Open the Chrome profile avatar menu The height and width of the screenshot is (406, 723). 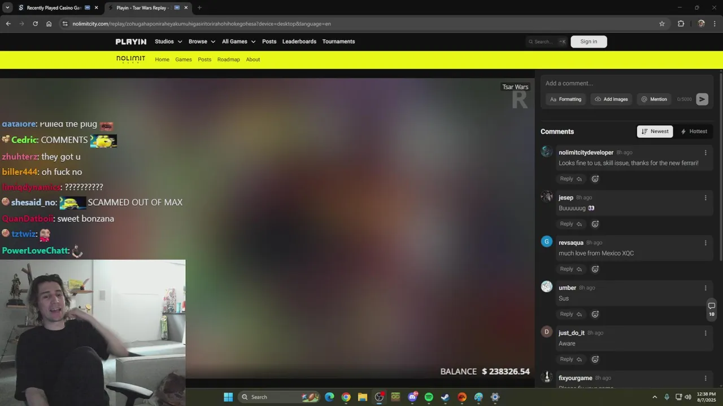click(702, 24)
